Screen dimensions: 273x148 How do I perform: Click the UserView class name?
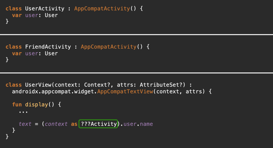pos(38,85)
